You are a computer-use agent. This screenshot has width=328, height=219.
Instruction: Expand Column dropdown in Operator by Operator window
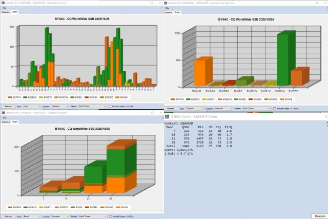point(223,108)
